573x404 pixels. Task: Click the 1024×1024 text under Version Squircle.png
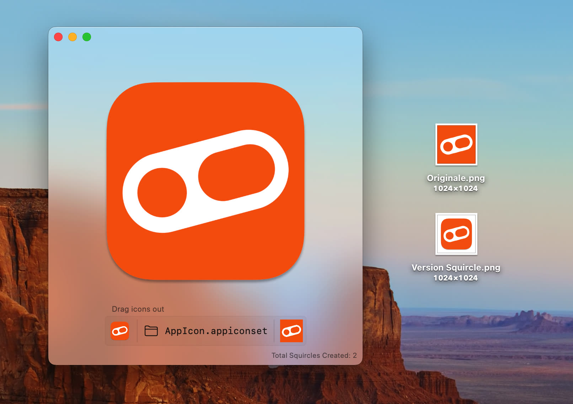tap(455, 278)
